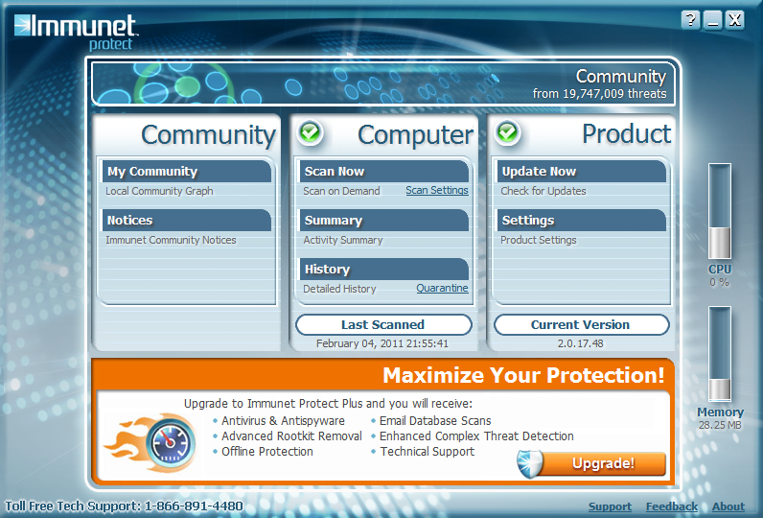Open My Community section
763x518 pixels.
[187, 172]
